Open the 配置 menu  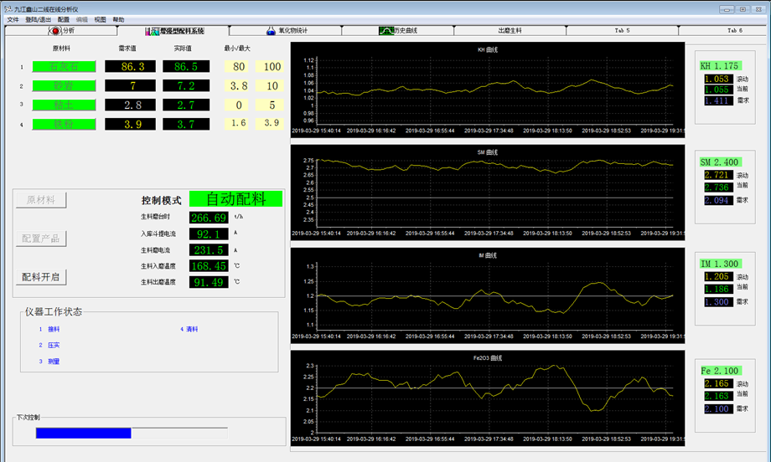pyautogui.click(x=64, y=18)
